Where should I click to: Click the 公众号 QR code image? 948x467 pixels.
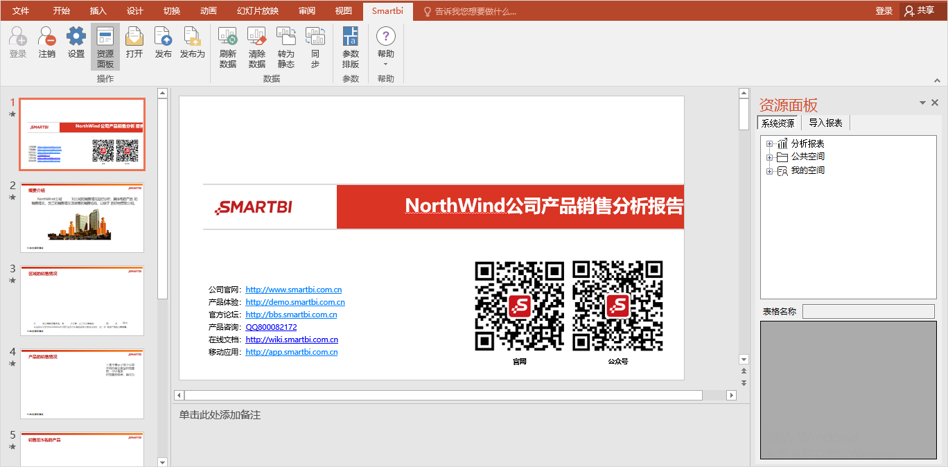(617, 306)
